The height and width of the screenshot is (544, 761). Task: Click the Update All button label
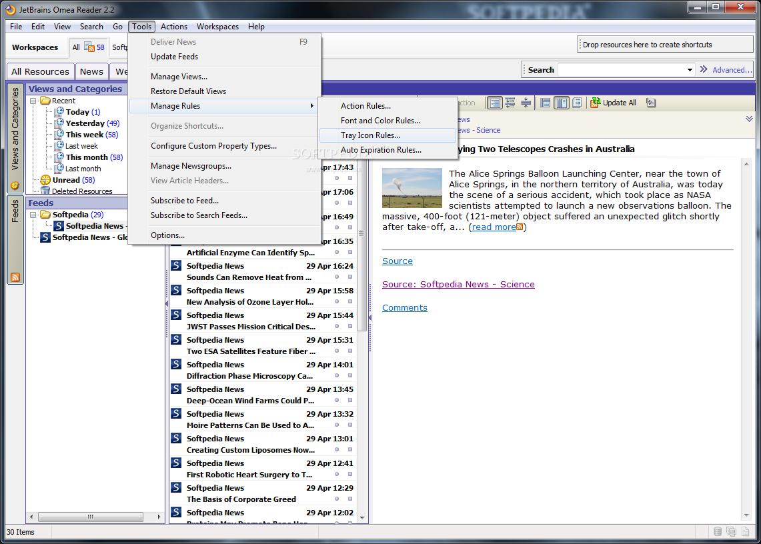point(620,103)
